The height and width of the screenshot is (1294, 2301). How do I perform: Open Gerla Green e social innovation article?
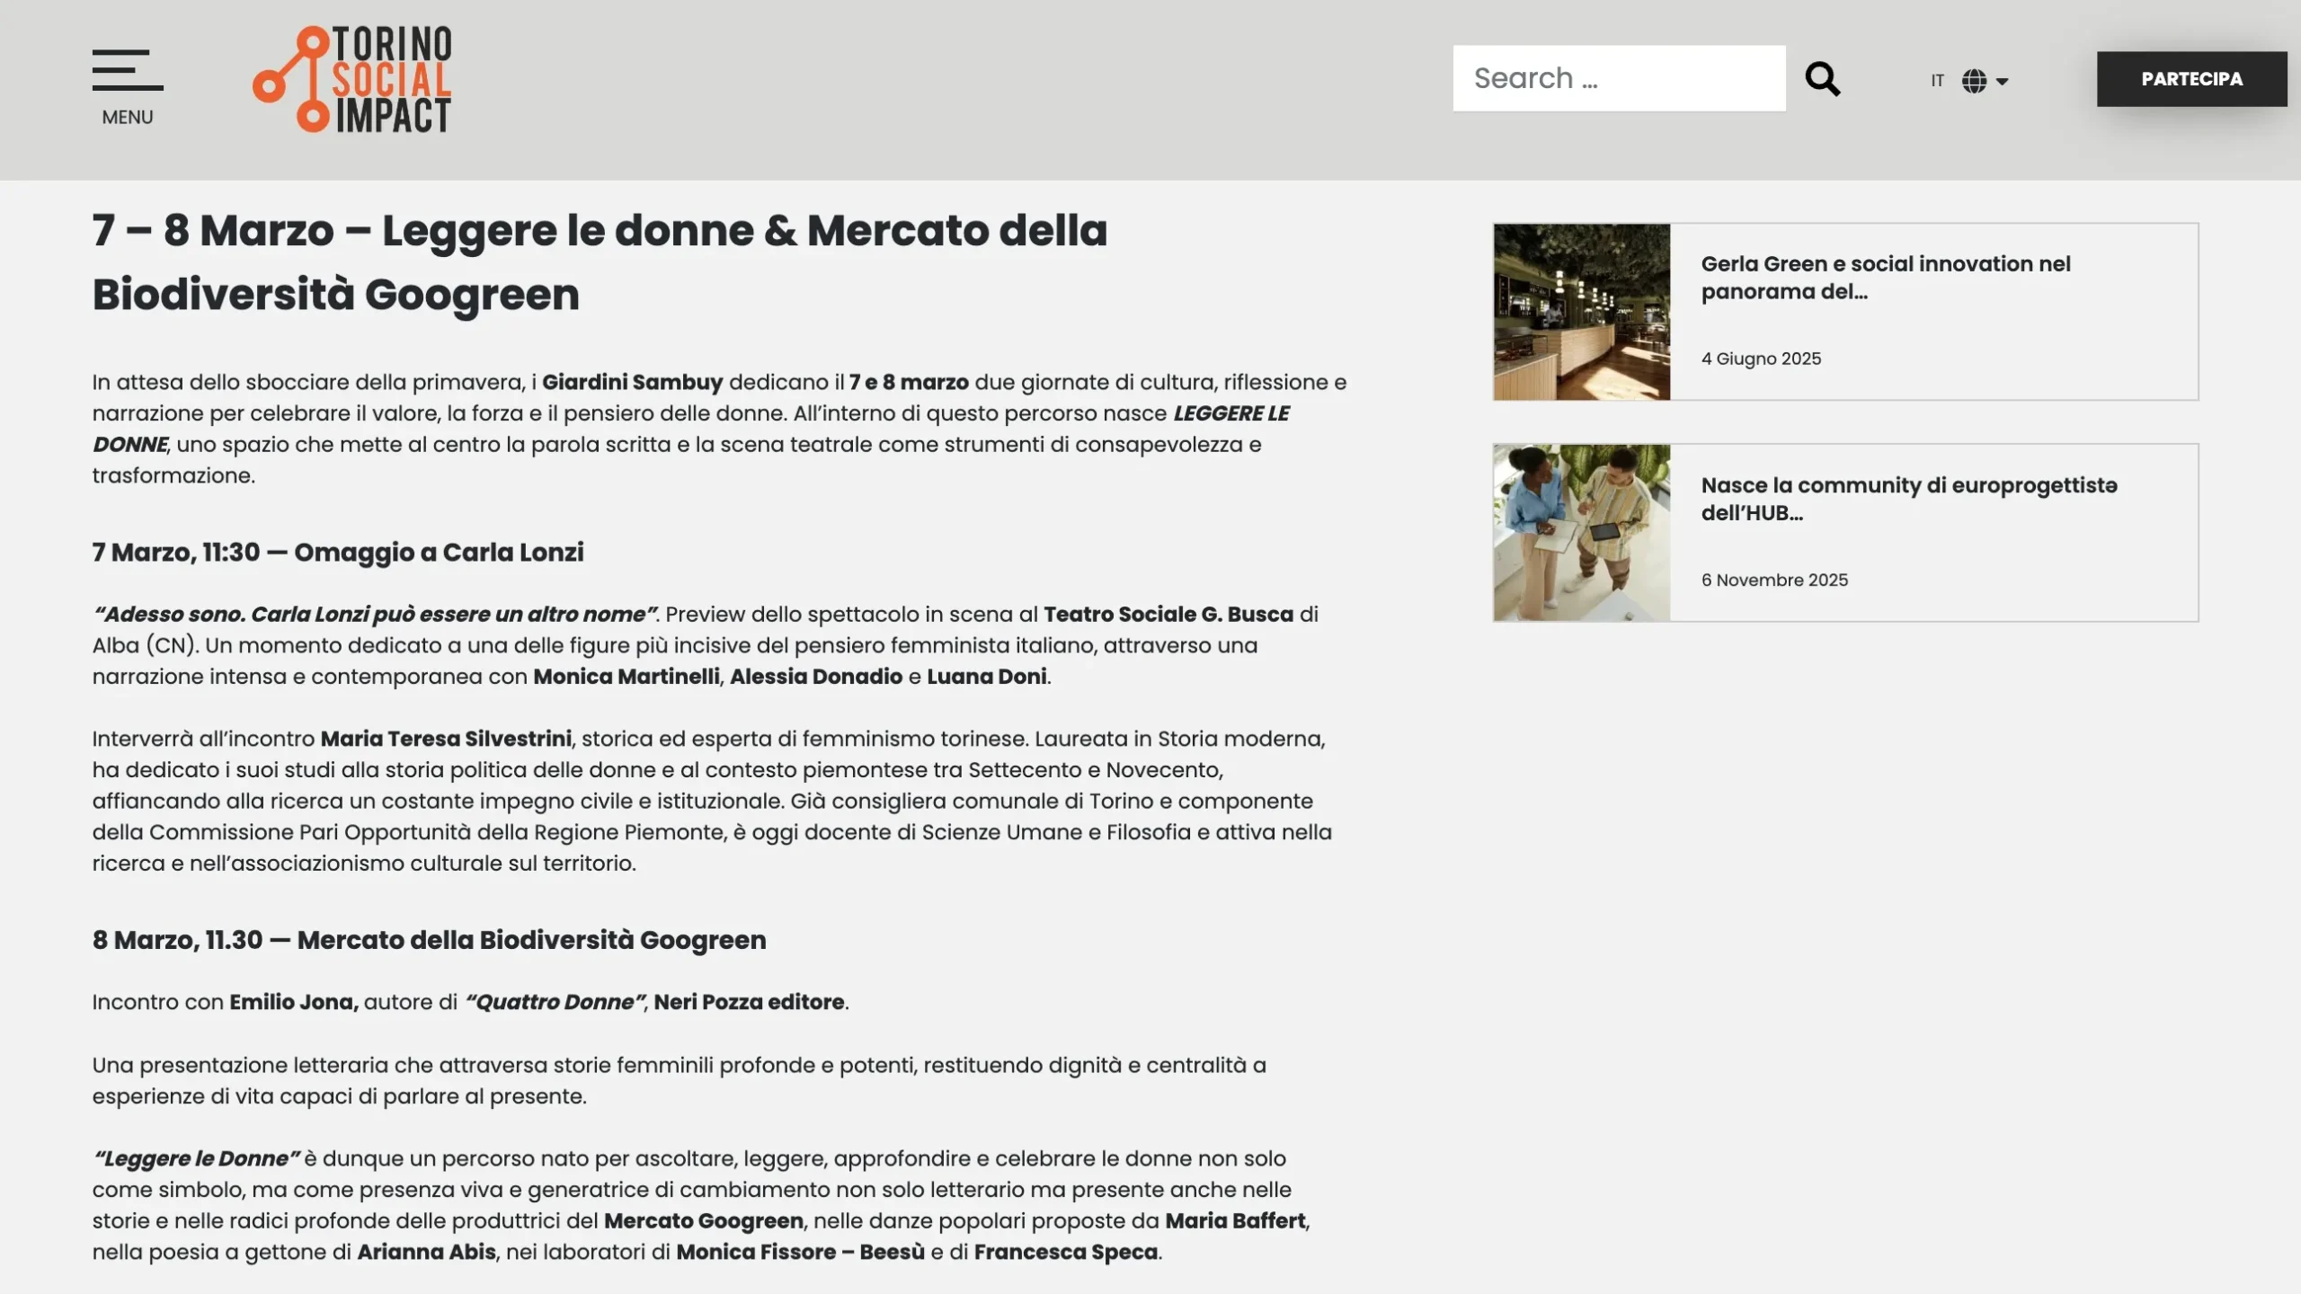(x=1885, y=278)
